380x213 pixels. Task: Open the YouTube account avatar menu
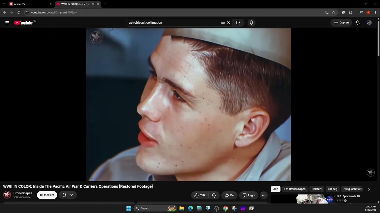click(x=369, y=23)
